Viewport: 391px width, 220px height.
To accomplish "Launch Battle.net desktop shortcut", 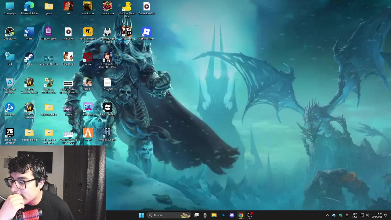I will point(10,109).
